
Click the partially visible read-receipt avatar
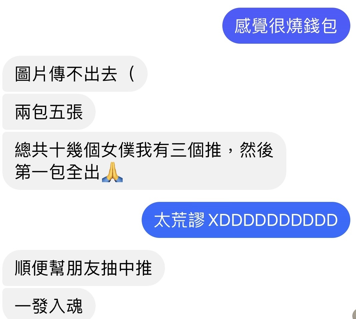click(x=354, y=314)
